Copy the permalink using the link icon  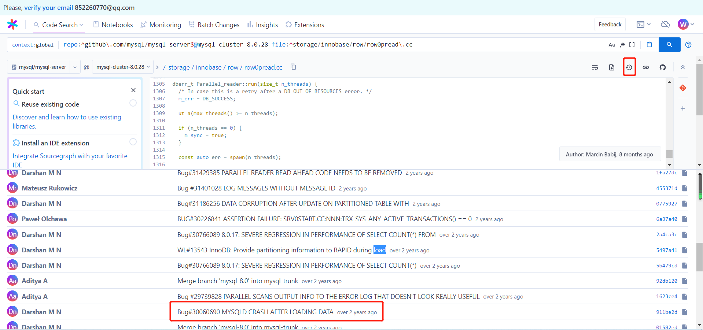[646, 67]
